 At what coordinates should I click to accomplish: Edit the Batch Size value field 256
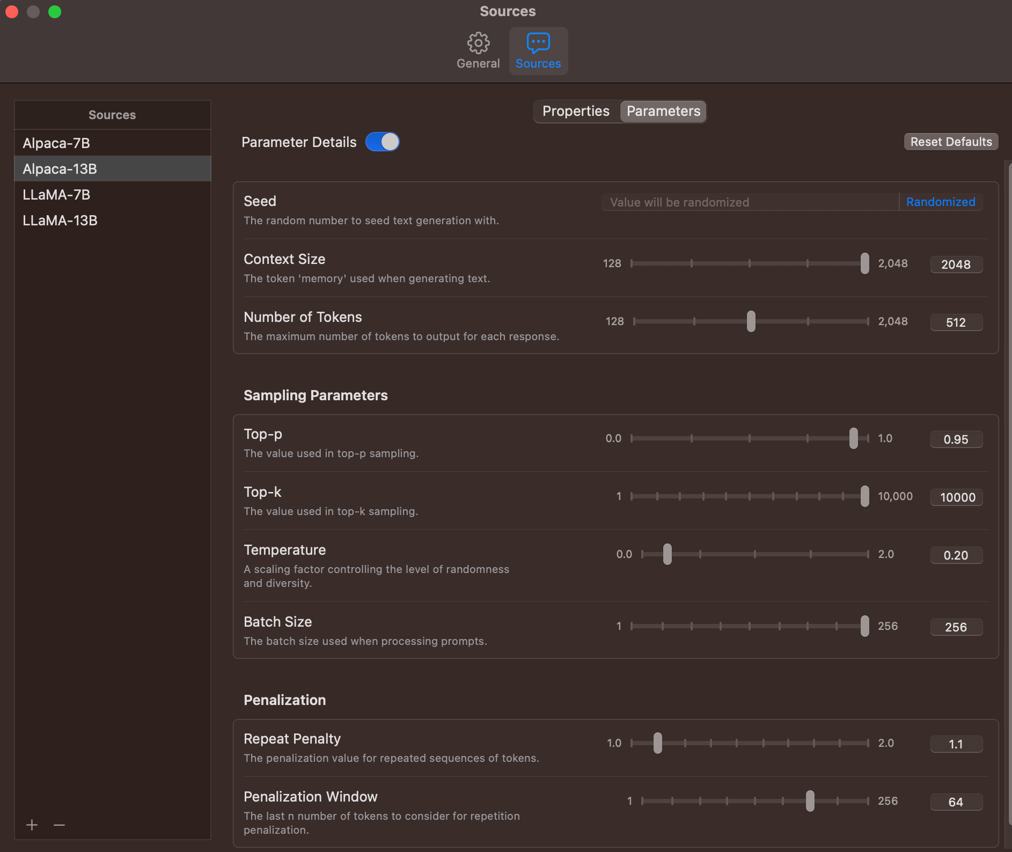point(956,627)
